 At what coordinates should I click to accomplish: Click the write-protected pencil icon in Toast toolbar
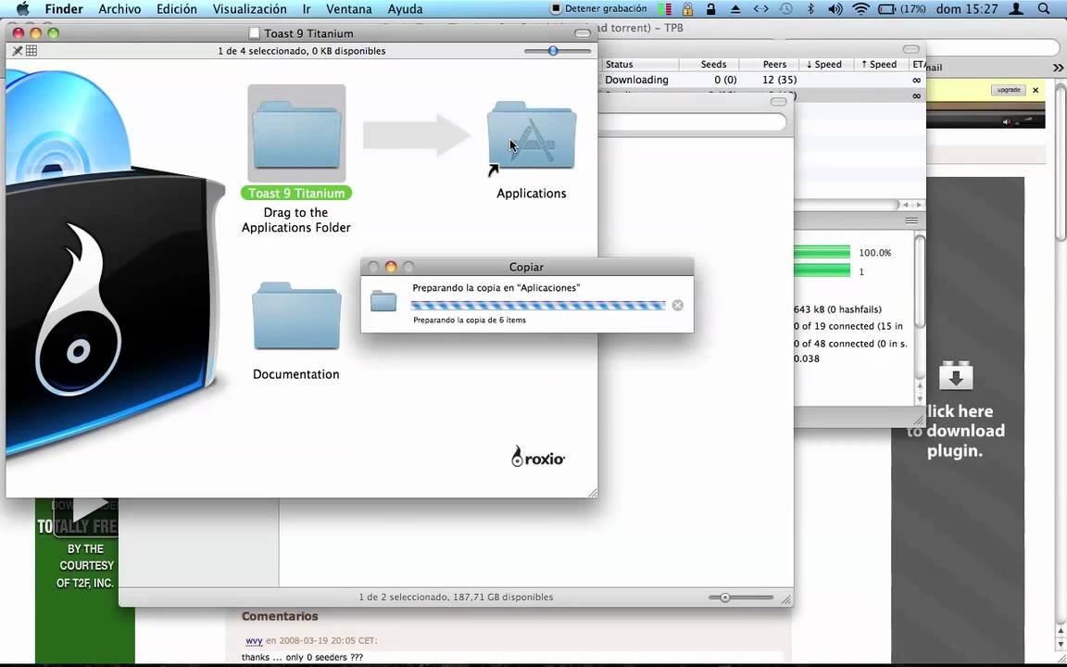pos(18,51)
